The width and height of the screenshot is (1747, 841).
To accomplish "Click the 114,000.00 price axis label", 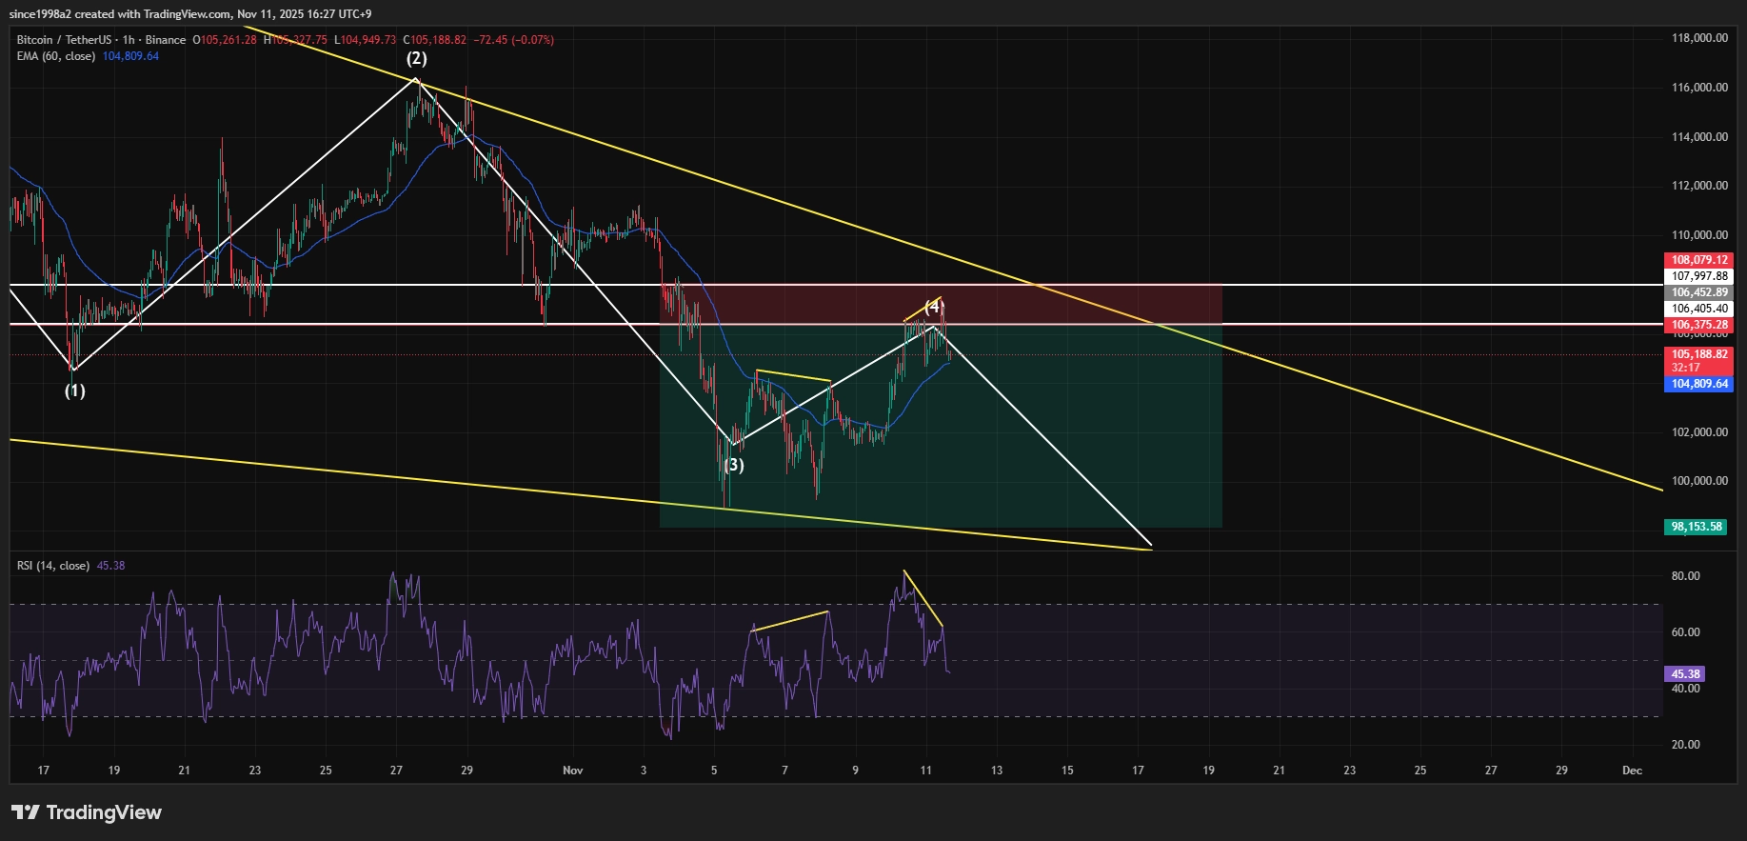I will 1699,137.
